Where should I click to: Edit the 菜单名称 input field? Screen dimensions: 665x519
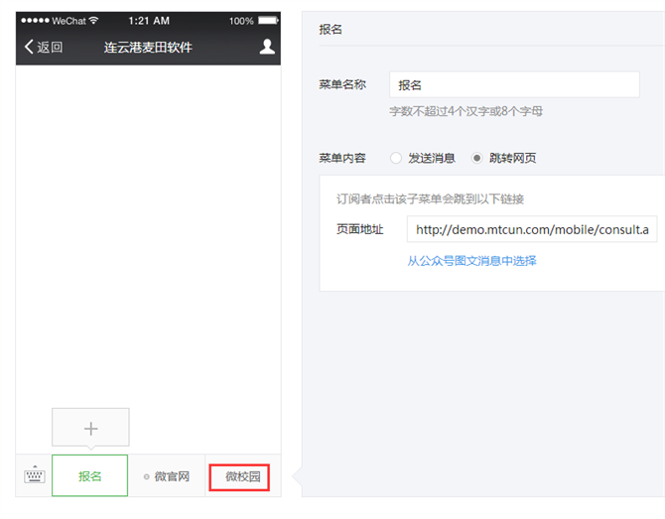[x=514, y=84]
